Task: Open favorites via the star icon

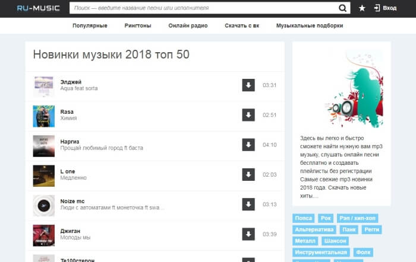Action: (x=362, y=8)
